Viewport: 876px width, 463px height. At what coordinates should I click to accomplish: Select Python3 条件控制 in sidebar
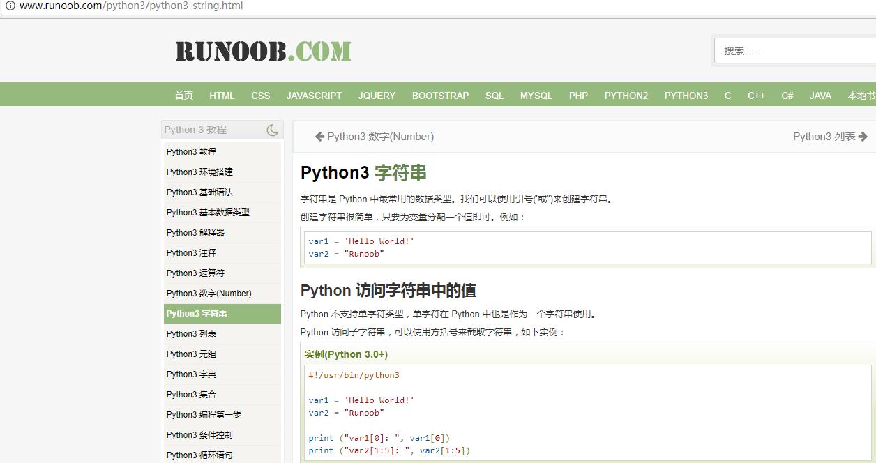(x=222, y=435)
